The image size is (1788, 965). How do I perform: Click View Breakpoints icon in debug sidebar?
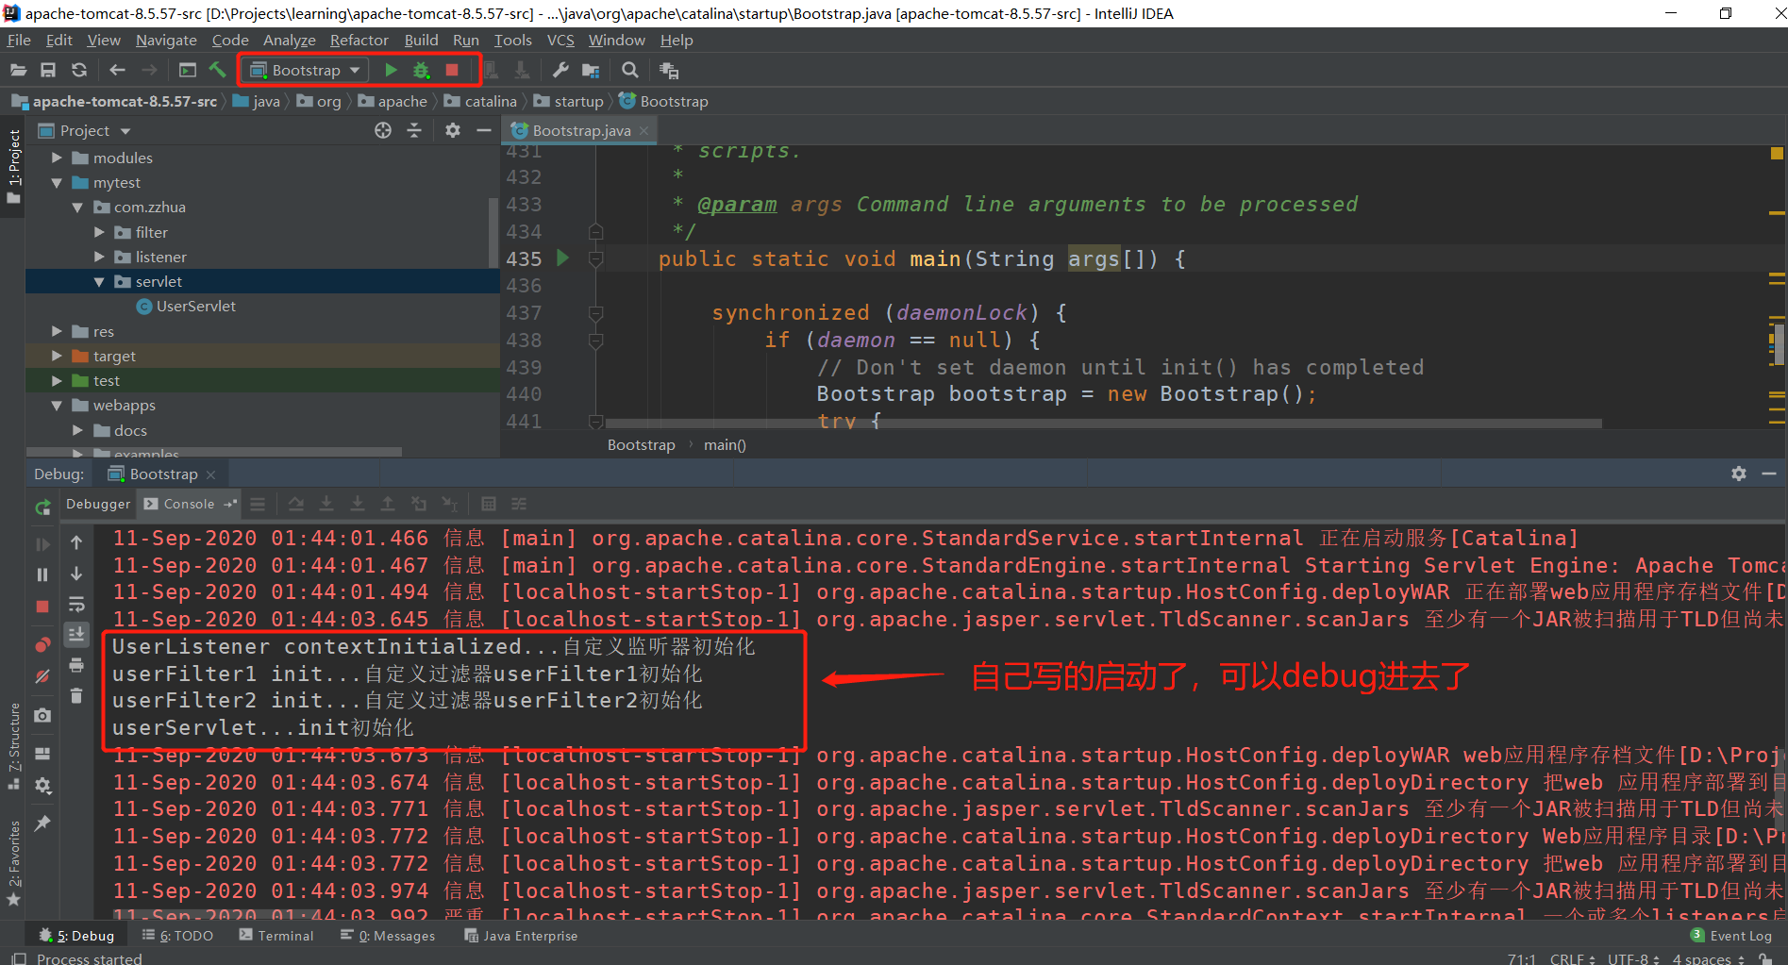(x=42, y=645)
